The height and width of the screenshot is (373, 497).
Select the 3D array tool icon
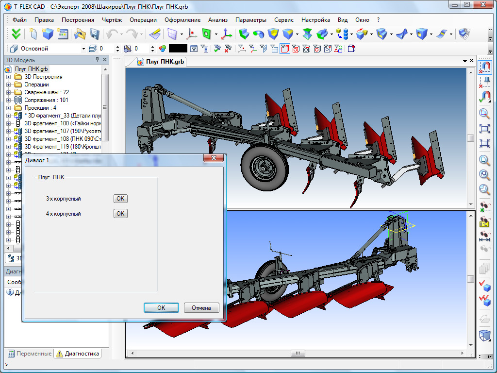click(342, 34)
